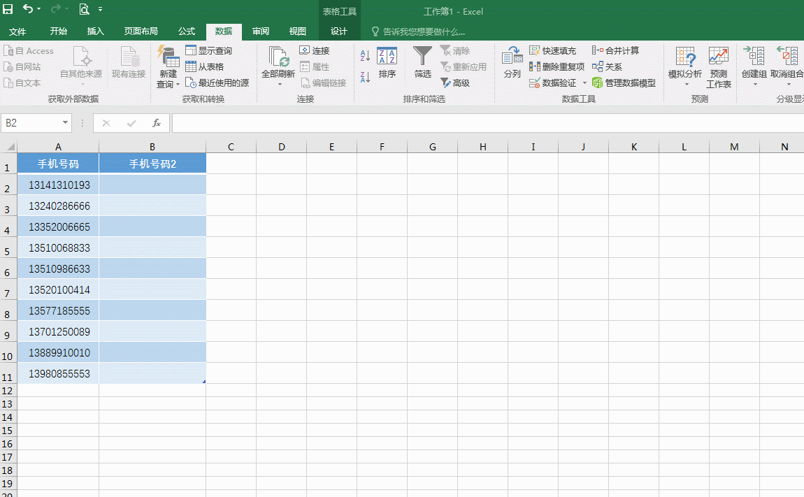Select cell with 13980855553
This screenshot has height=497, width=804.
point(58,373)
